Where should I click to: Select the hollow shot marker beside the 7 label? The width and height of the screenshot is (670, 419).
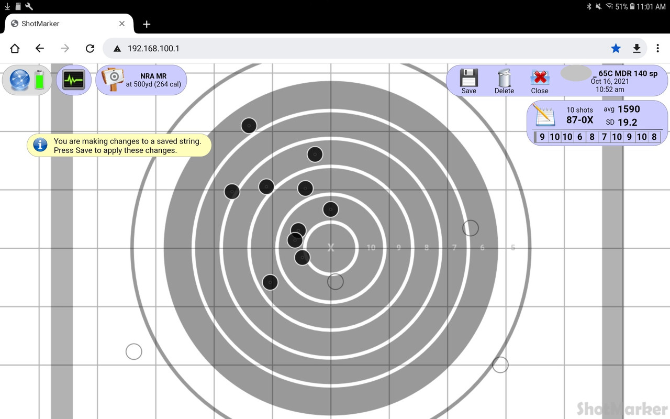click(x=471, y=228)
